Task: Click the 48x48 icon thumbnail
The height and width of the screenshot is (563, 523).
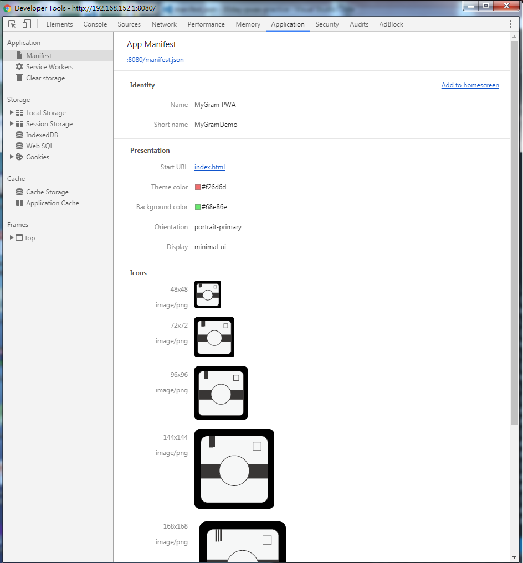Action: 208,295
